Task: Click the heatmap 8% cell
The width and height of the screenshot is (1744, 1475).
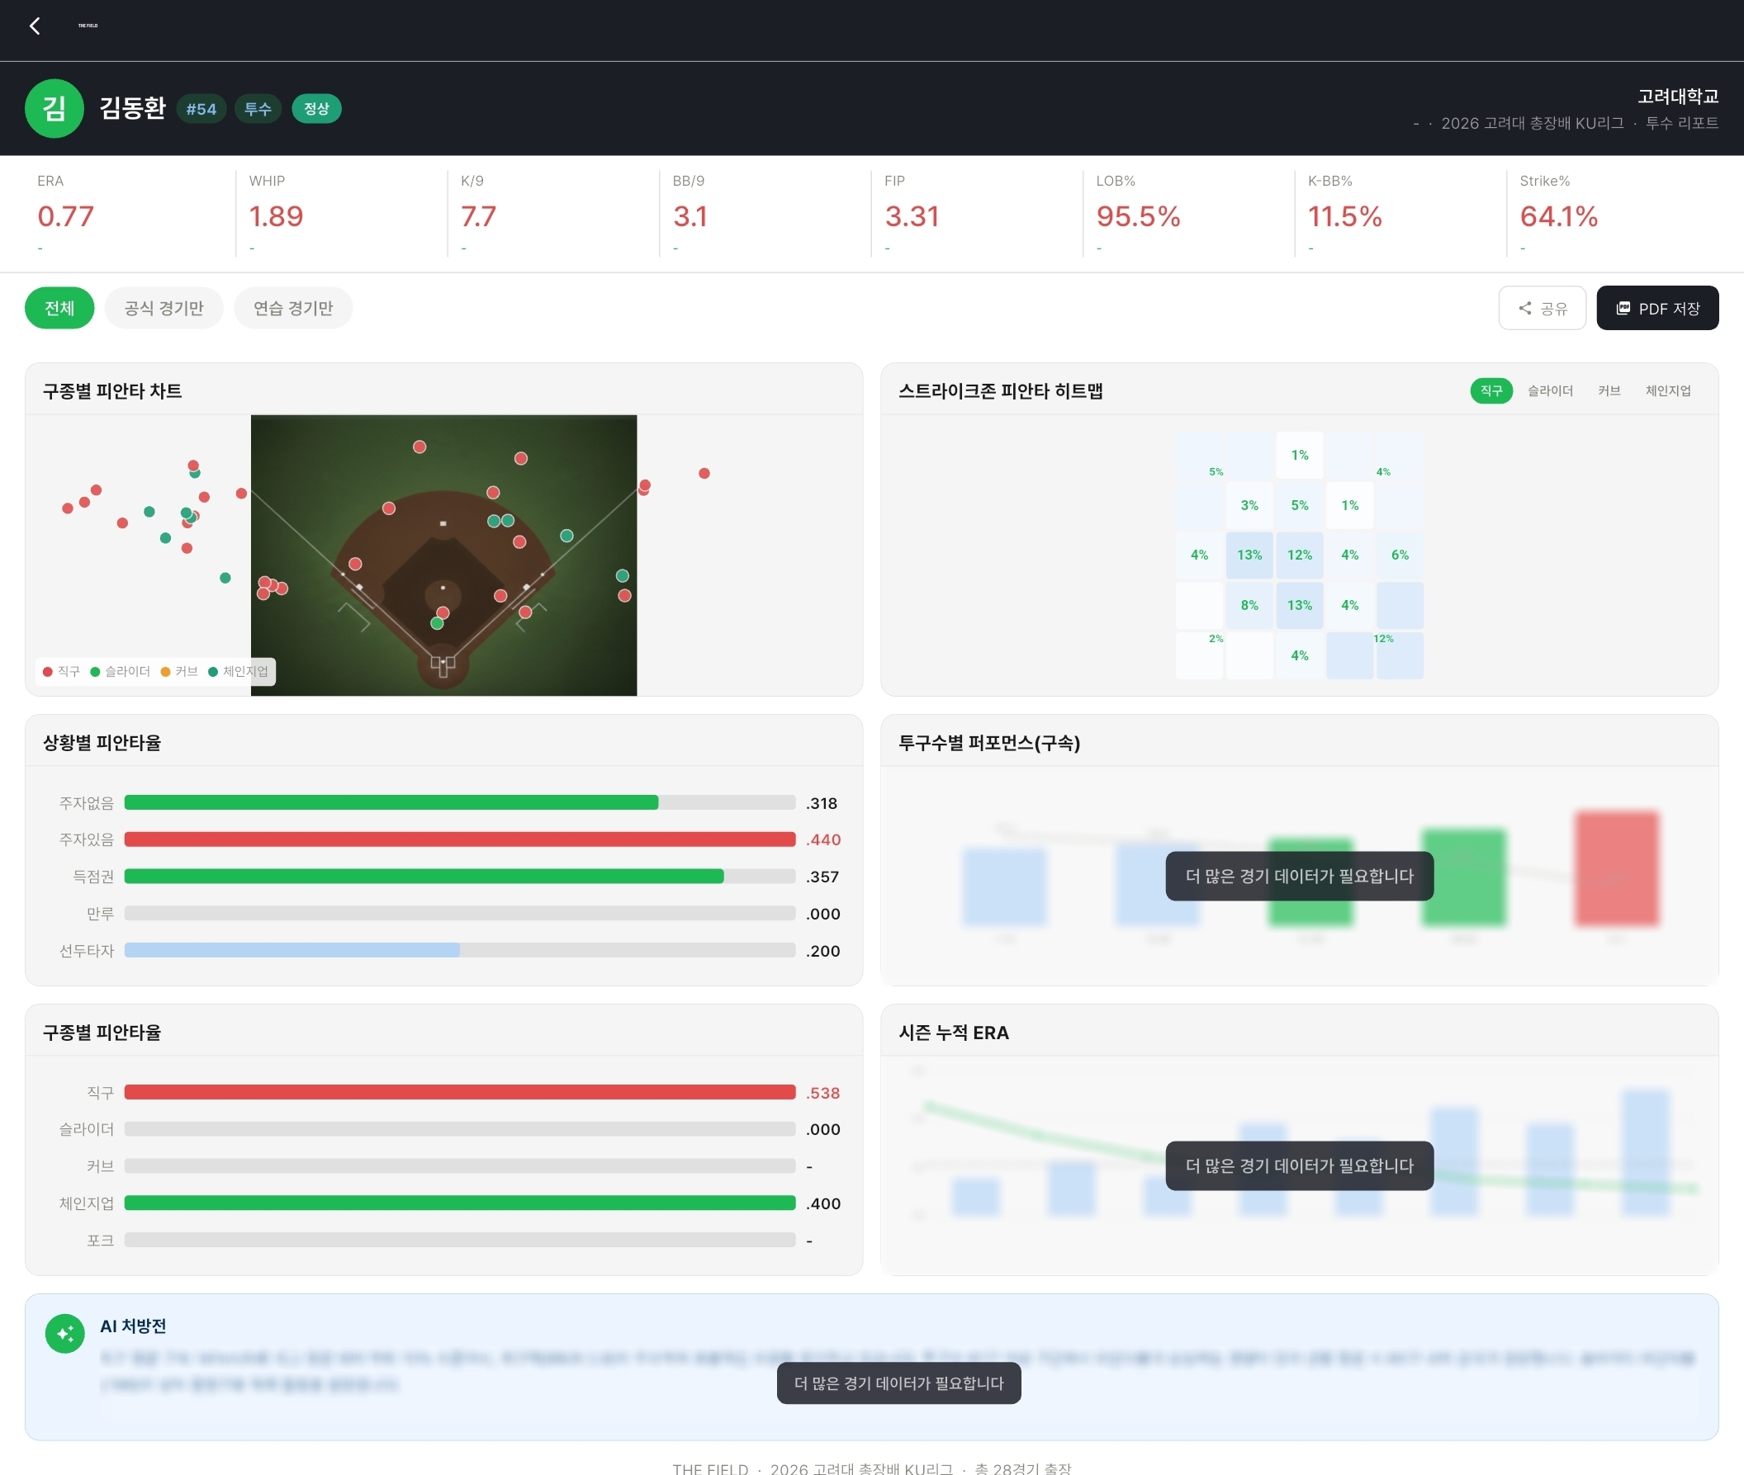Action: coord(1249,605)
